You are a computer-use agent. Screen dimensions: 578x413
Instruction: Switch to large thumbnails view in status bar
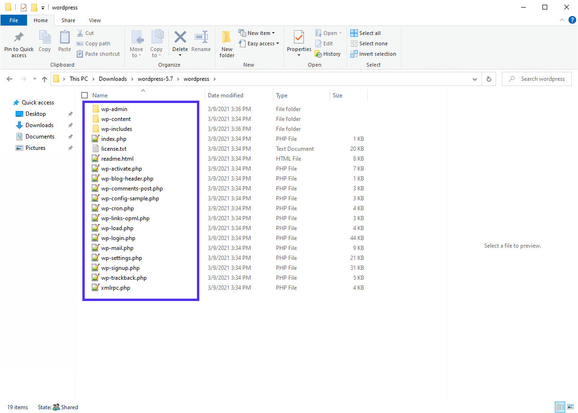[x=571, y=407]
